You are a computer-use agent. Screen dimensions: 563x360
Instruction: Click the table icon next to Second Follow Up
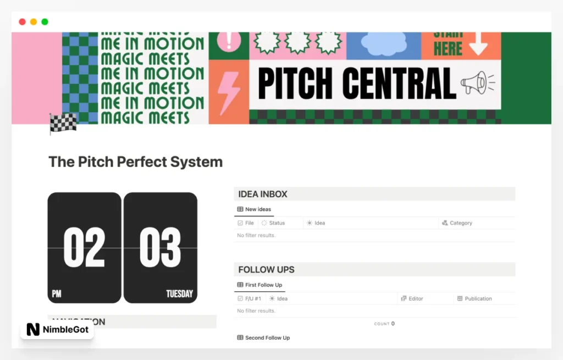(x=240, y=337)
